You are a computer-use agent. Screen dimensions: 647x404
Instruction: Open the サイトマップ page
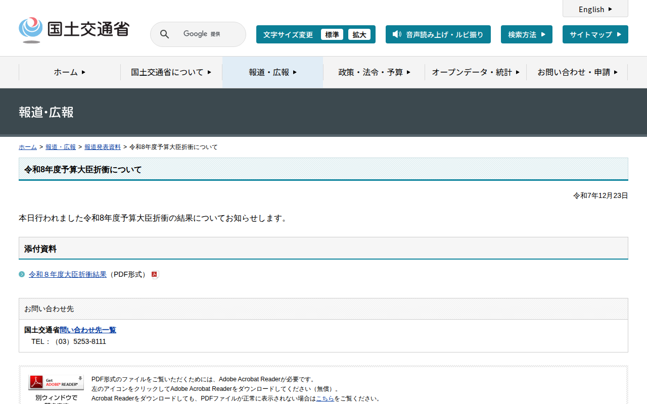tap(595, 34)
